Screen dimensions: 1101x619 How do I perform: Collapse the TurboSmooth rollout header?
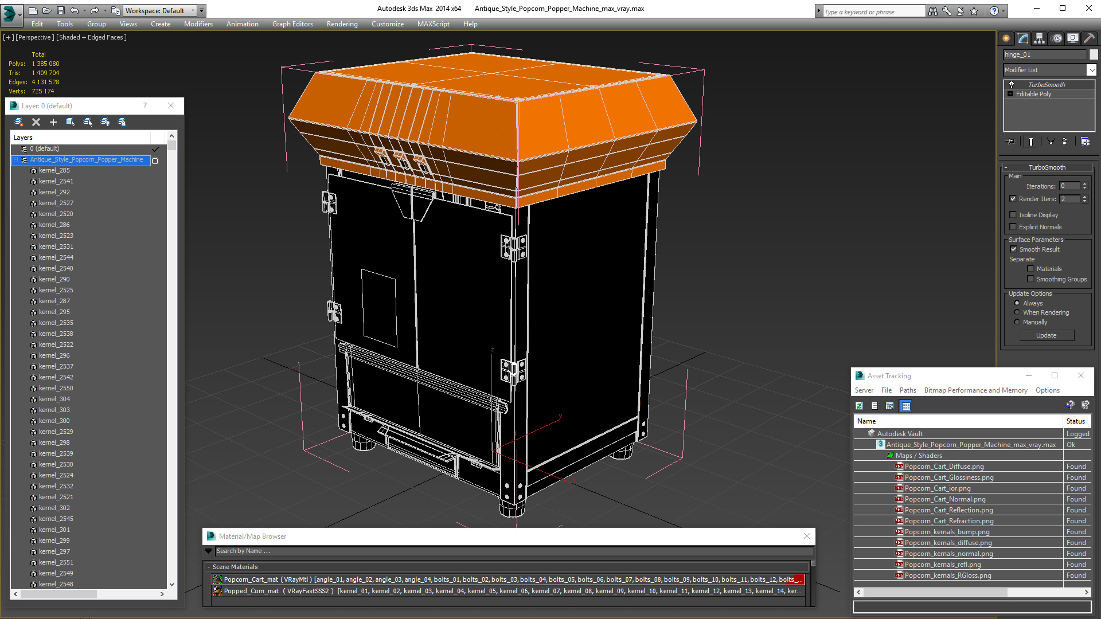click(x=1047, y=167)
